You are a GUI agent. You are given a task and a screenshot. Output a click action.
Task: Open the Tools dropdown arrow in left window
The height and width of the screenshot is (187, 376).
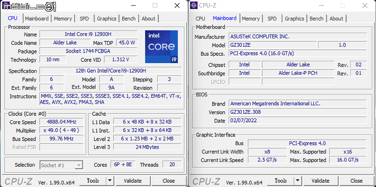coord(110,180)
